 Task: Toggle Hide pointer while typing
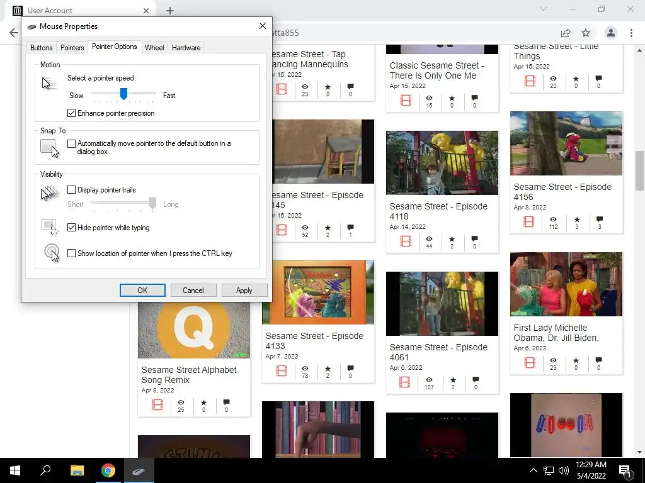(x=72, y=228)
